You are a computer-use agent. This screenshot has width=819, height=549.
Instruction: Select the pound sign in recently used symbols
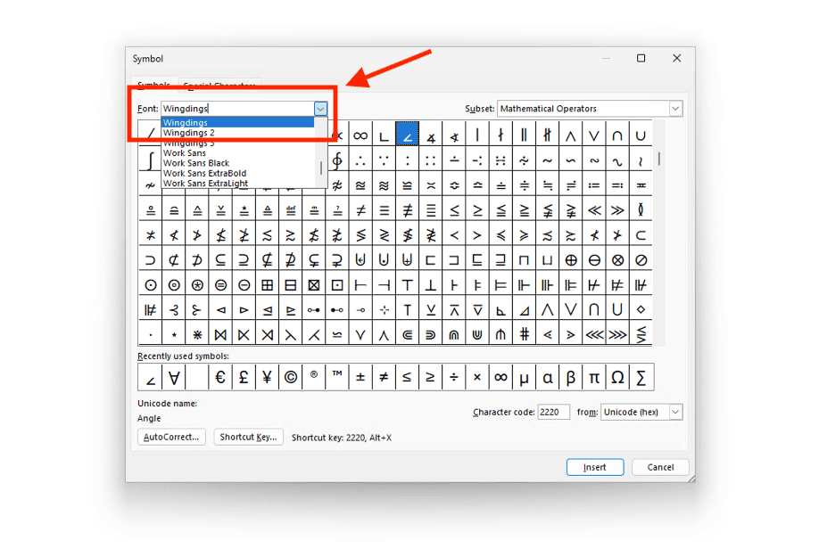tap(244, 377)
